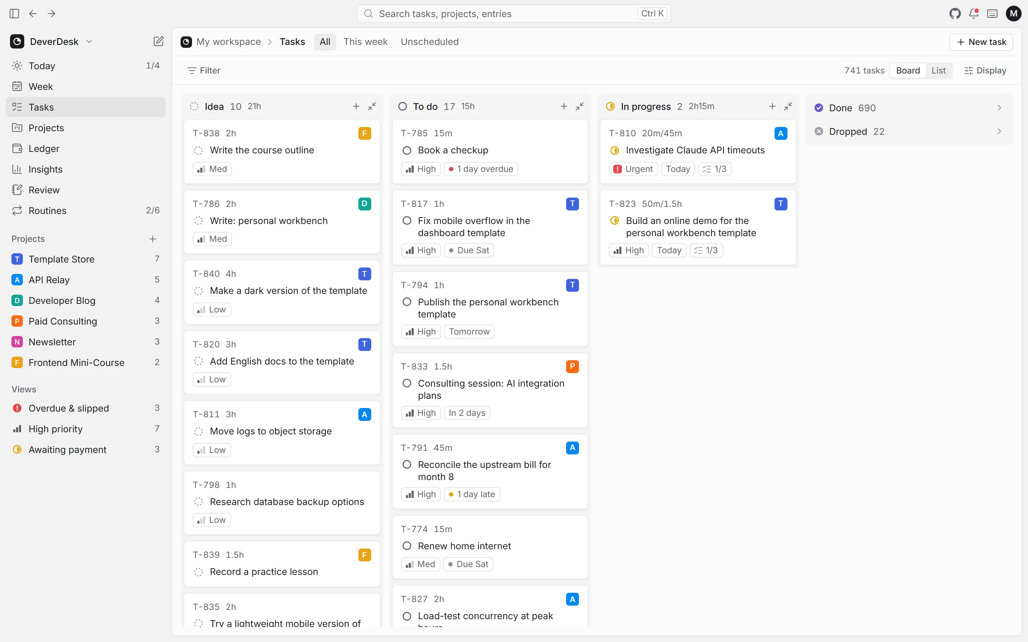Toggle status of Reconcile the upstream bill
The height and width of the screenshot is (642, 1028).
tap(407, 464)
